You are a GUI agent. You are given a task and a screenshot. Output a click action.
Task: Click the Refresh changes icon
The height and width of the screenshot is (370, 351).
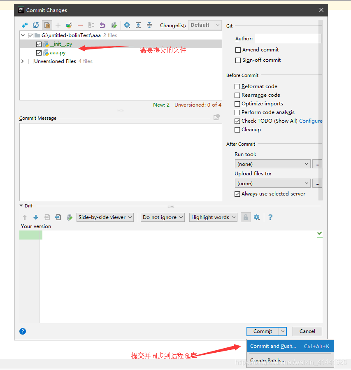pos(36,25)
